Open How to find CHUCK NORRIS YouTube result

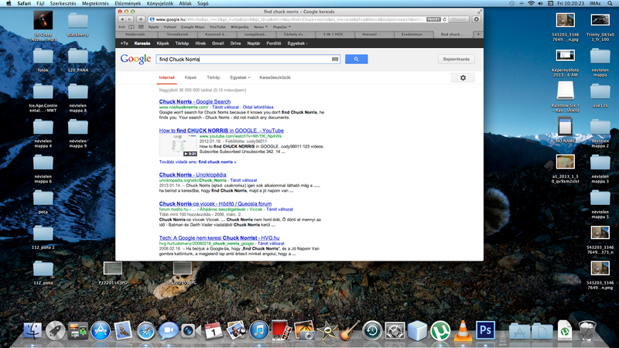221,131
